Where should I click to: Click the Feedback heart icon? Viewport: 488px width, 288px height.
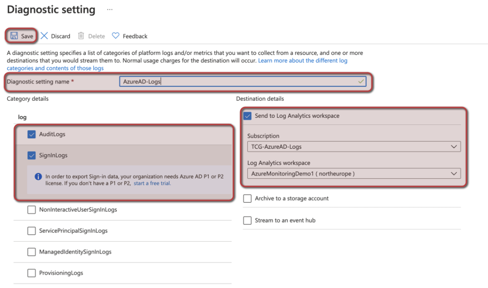pos(116,36)
